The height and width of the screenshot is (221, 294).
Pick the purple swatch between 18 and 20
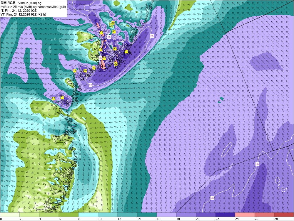(186, 215)
